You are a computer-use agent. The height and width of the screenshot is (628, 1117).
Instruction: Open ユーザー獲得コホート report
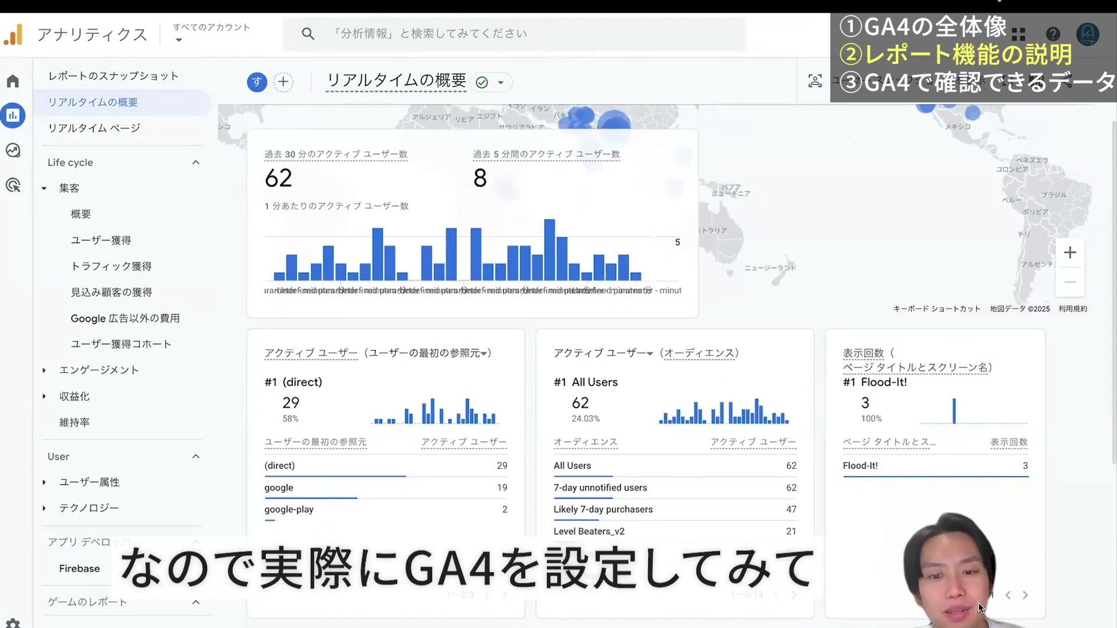(121, 344)
